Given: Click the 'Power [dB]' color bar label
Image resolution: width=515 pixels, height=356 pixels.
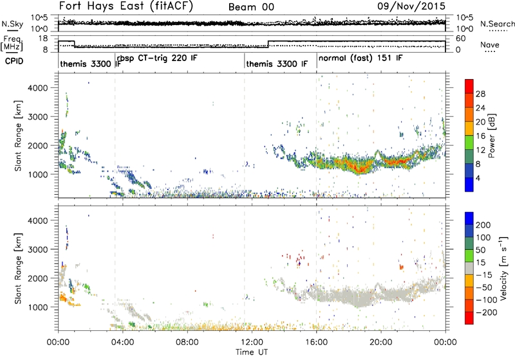Looking at the screenshot, I should (x=491, y=136).
